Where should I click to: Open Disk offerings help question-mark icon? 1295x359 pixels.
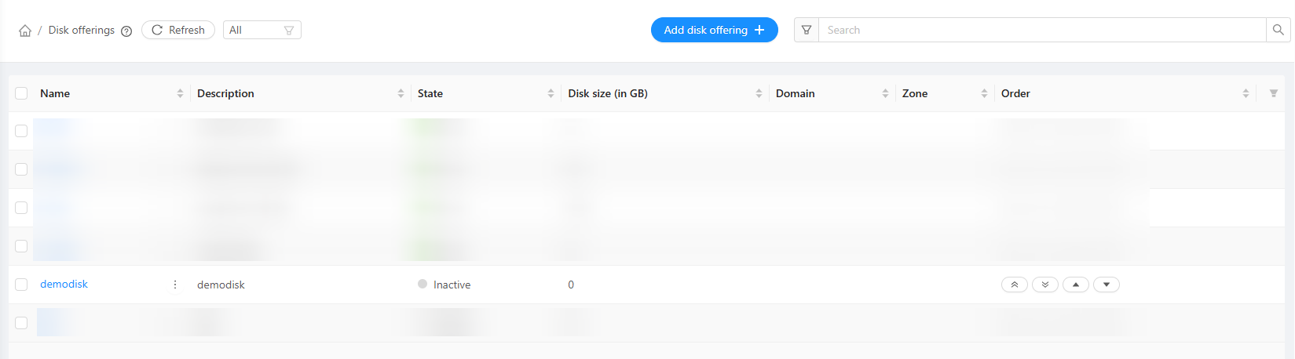point(126,31)
